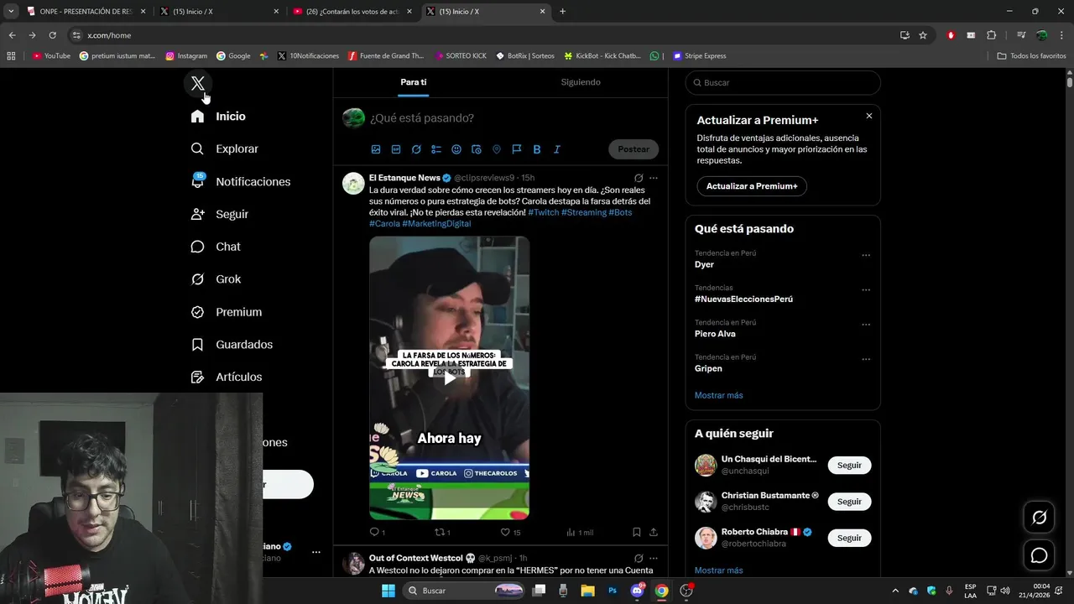The image size is (1074, 604).
Task: Open Chat from the sidebar
Action: 216,247
